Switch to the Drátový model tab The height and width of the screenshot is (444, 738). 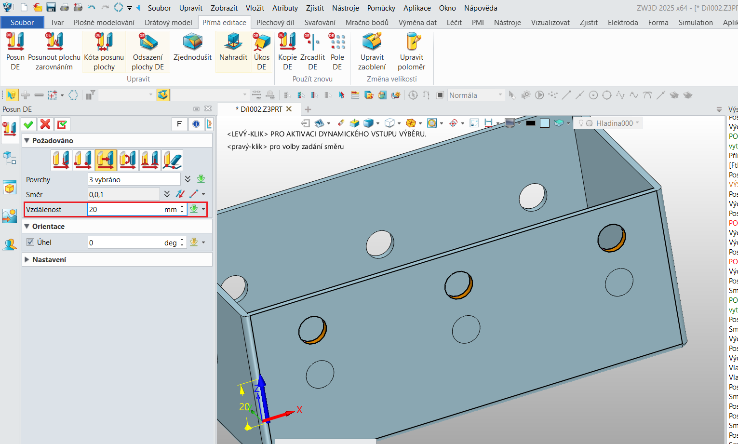tap(168, 22)
